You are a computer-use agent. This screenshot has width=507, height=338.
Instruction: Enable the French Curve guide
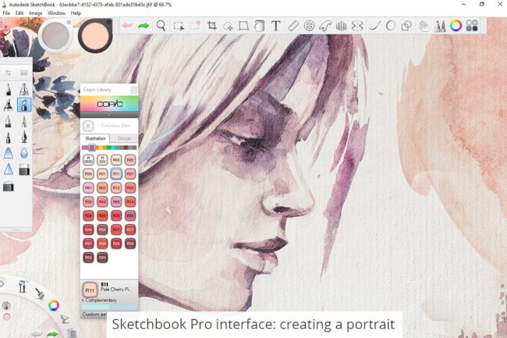325,26
